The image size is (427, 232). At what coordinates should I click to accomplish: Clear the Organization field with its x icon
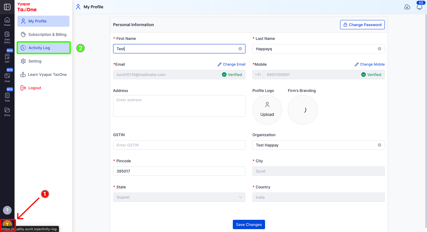(x=379, y=145)
